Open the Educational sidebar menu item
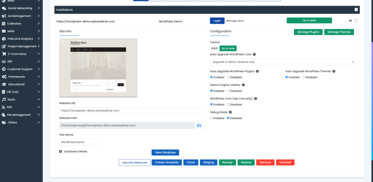 click(x=21, y=84)
